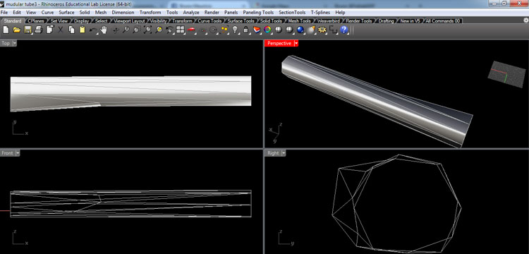Switch to the Set View toolbar tab
The height and width of the screenshot is (254, 529).
59,21
